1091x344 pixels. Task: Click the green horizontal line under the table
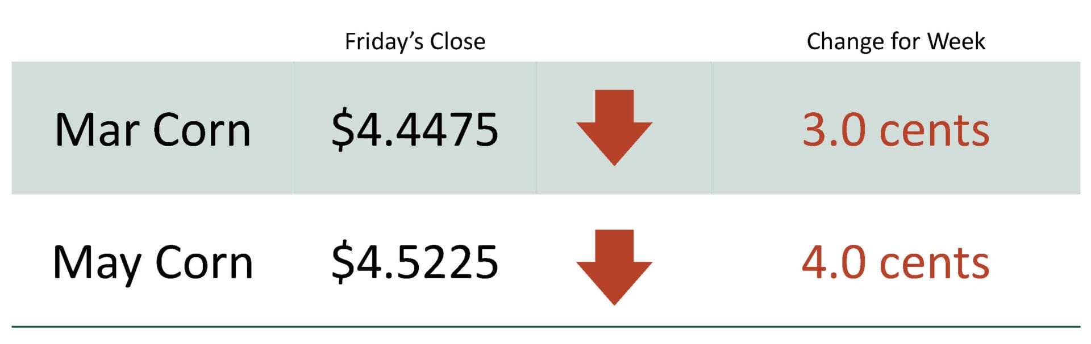545,326
